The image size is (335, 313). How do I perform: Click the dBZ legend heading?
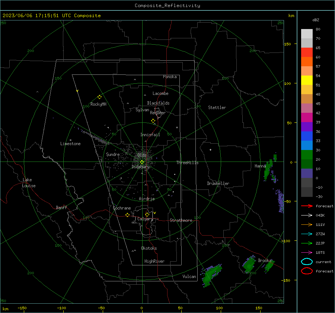click(x=316, y=20)
